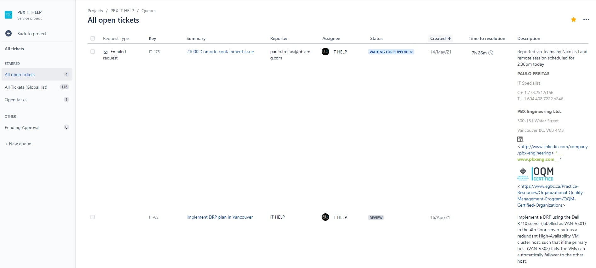Click the Review status badge on IT-65

376,217
